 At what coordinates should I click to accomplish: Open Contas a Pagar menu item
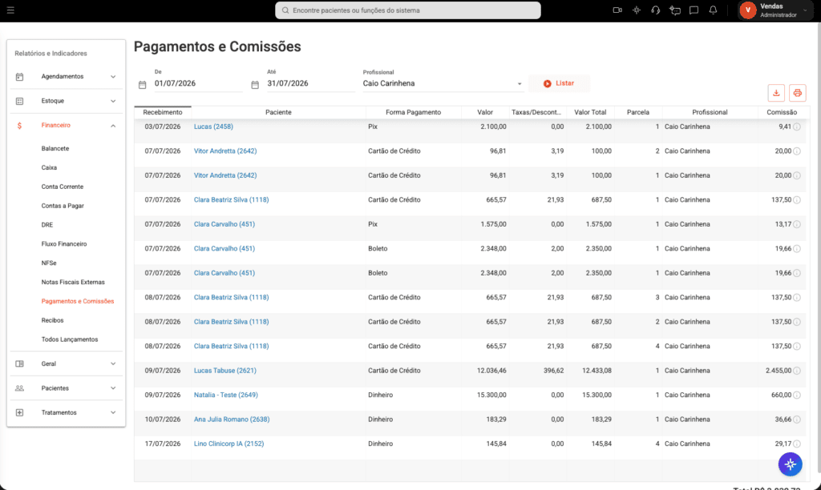(63, 206)
